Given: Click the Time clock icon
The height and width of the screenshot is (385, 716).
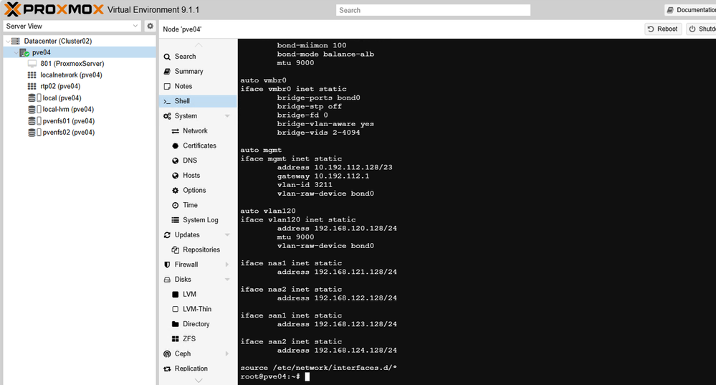Looking at the screenshot, I should pos(176,205).
